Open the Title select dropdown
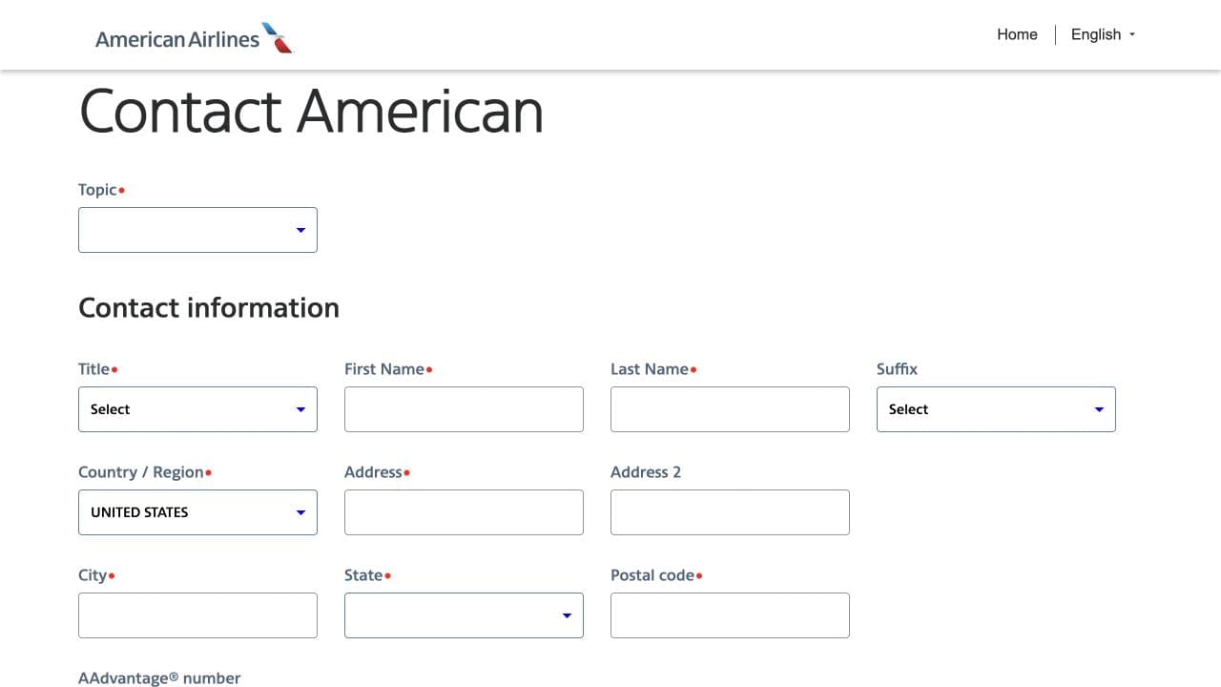1221x687 pixels. tap(197, 409)
